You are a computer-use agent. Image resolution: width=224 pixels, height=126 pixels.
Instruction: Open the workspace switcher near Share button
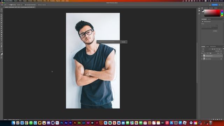pos(222,5)
